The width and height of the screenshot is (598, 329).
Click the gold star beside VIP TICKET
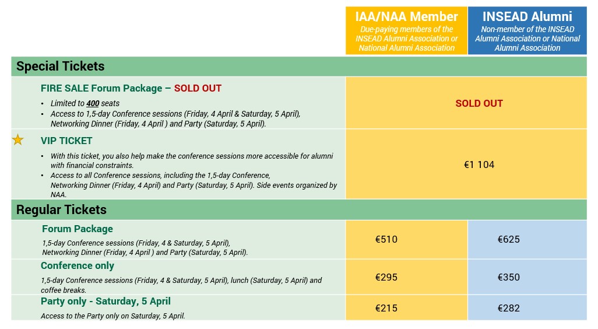tap(18, 140)
